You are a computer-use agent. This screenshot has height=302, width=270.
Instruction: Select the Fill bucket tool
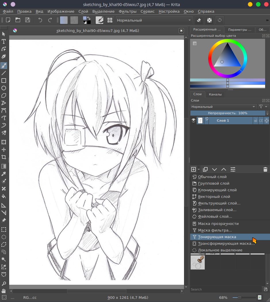click(x=4, y=196)
